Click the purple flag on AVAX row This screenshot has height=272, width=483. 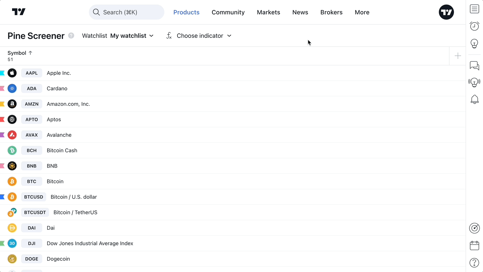[2, 135]
